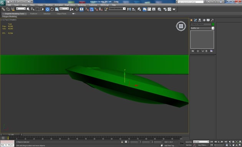The image size is (242, 147).
Task: Toggle the Graphite Modeling Tools ribbon
Action: [144, 9]
